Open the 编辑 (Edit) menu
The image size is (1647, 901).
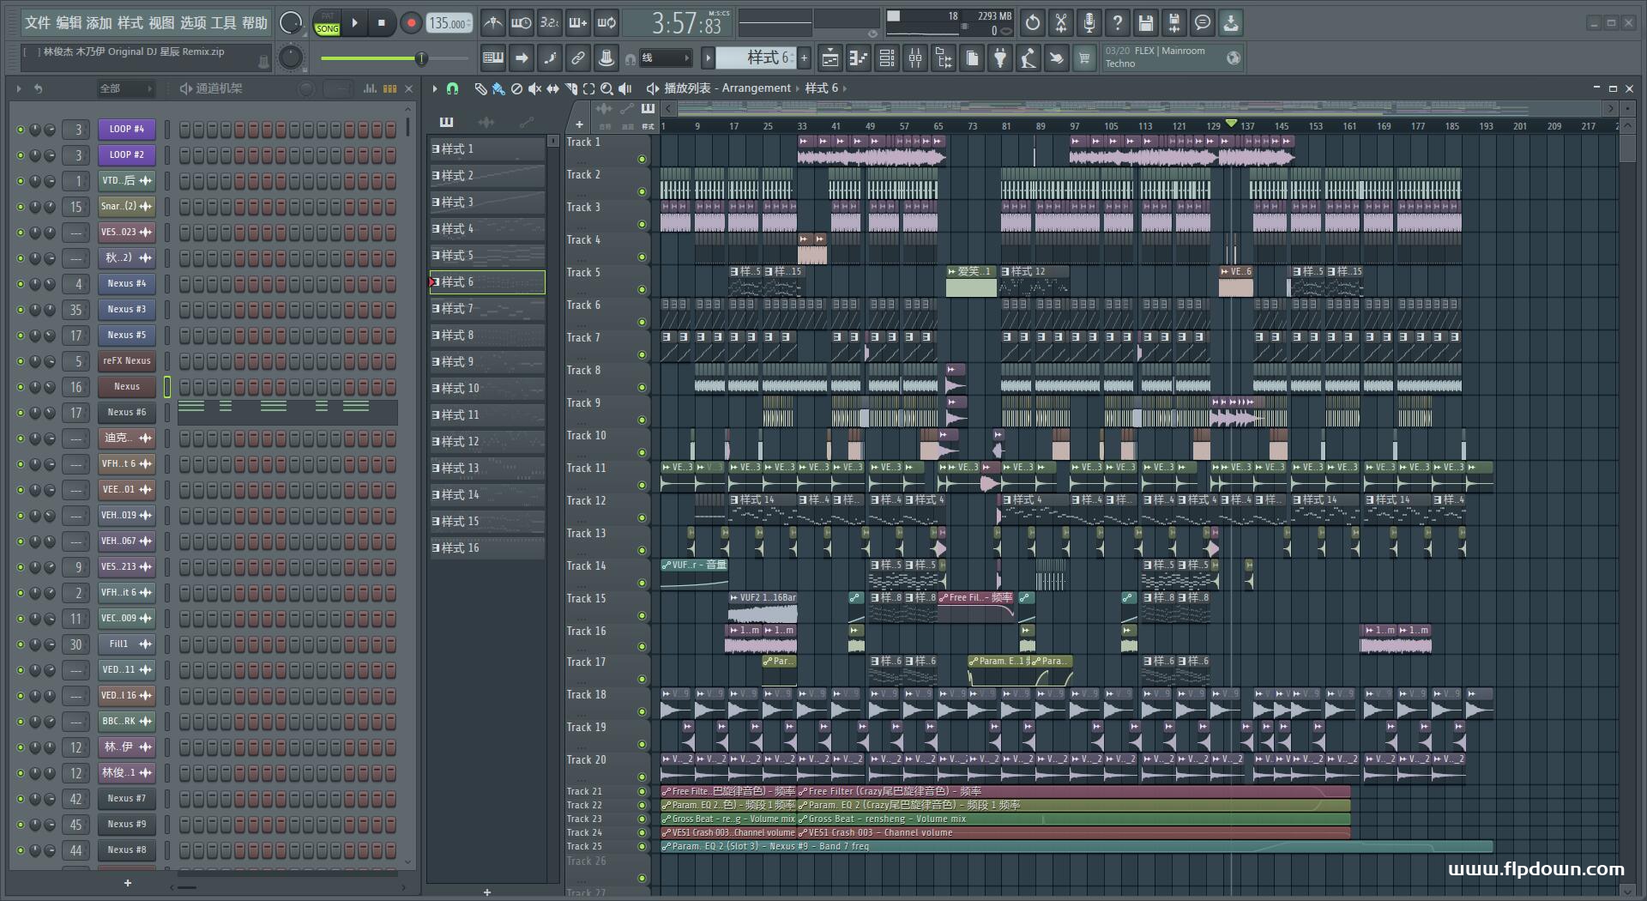69,23
